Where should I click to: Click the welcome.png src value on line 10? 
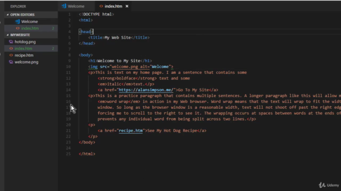coord(125,66)
